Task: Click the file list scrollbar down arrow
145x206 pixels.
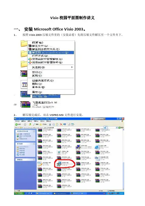Action: coord(123,189)
